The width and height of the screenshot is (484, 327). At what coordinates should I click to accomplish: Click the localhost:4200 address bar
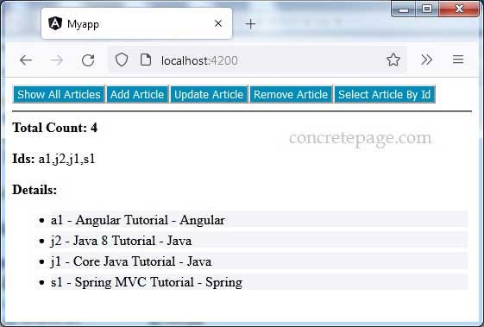(x=257, y=60)
